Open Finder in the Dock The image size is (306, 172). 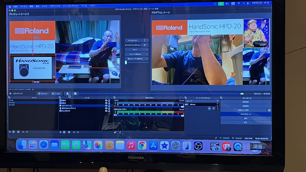click(22, 145)
